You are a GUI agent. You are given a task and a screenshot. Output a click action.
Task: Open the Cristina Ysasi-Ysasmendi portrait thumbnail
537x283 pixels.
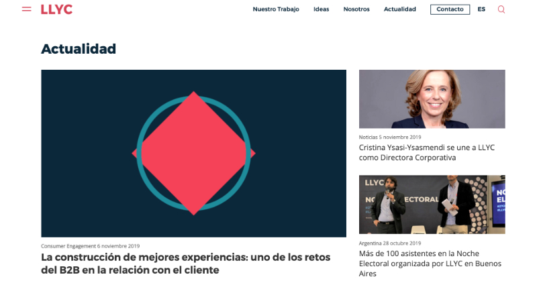(x=432, y=99)
